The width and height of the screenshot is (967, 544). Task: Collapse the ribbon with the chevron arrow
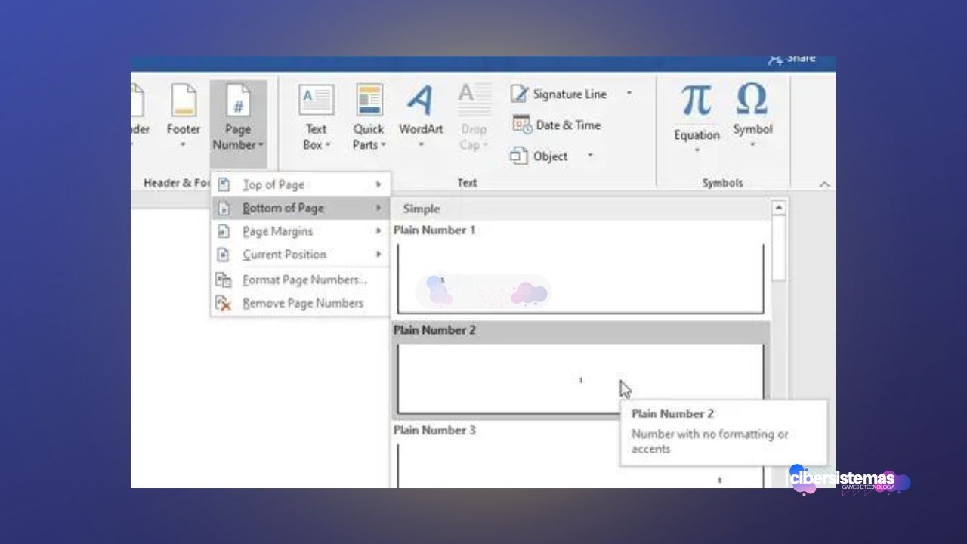tap(824, 184)
